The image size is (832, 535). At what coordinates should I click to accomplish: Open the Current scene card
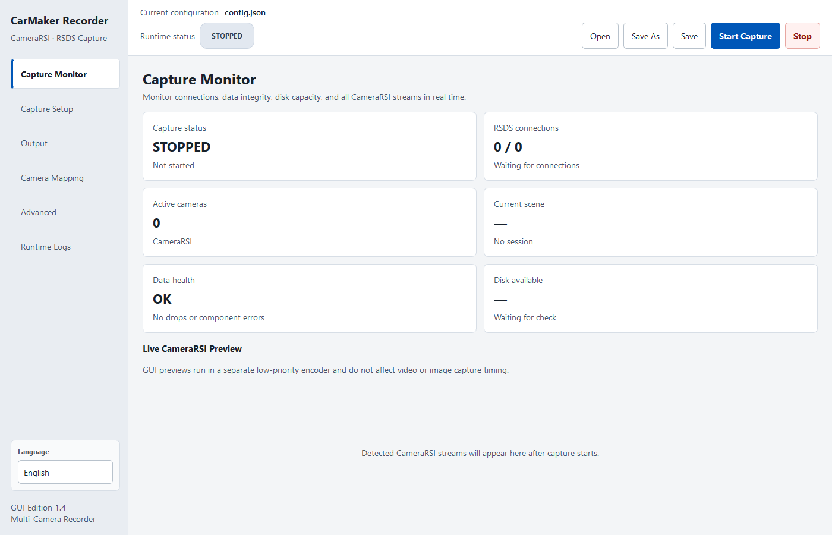[651, 222]
